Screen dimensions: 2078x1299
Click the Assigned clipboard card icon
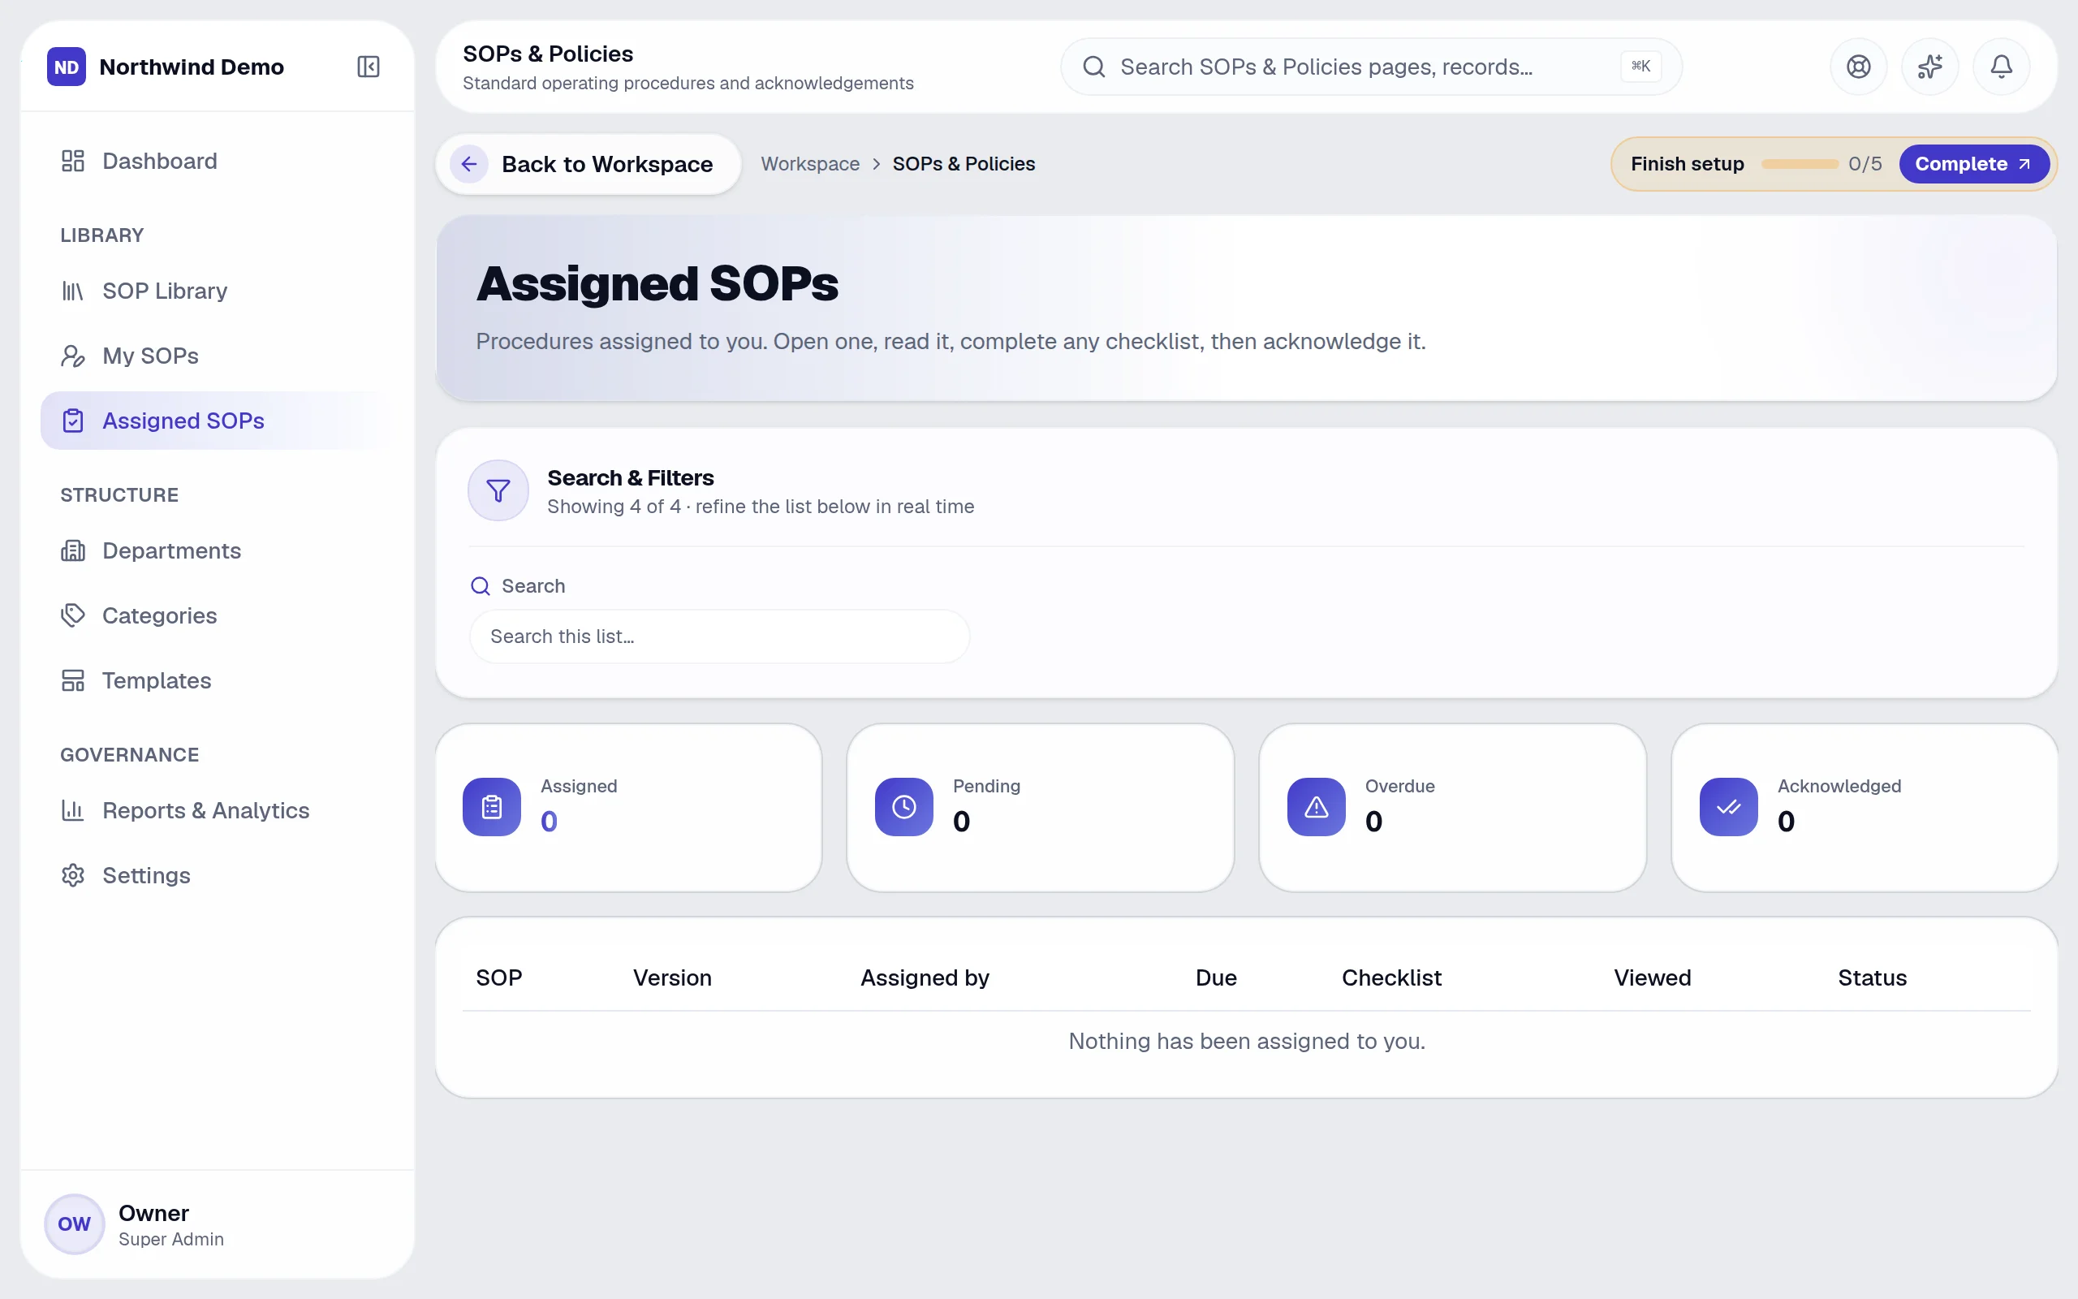point(492,807)
